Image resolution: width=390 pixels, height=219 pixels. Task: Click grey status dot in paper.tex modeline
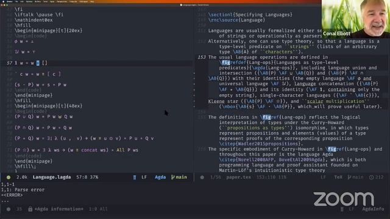point(202,177)
